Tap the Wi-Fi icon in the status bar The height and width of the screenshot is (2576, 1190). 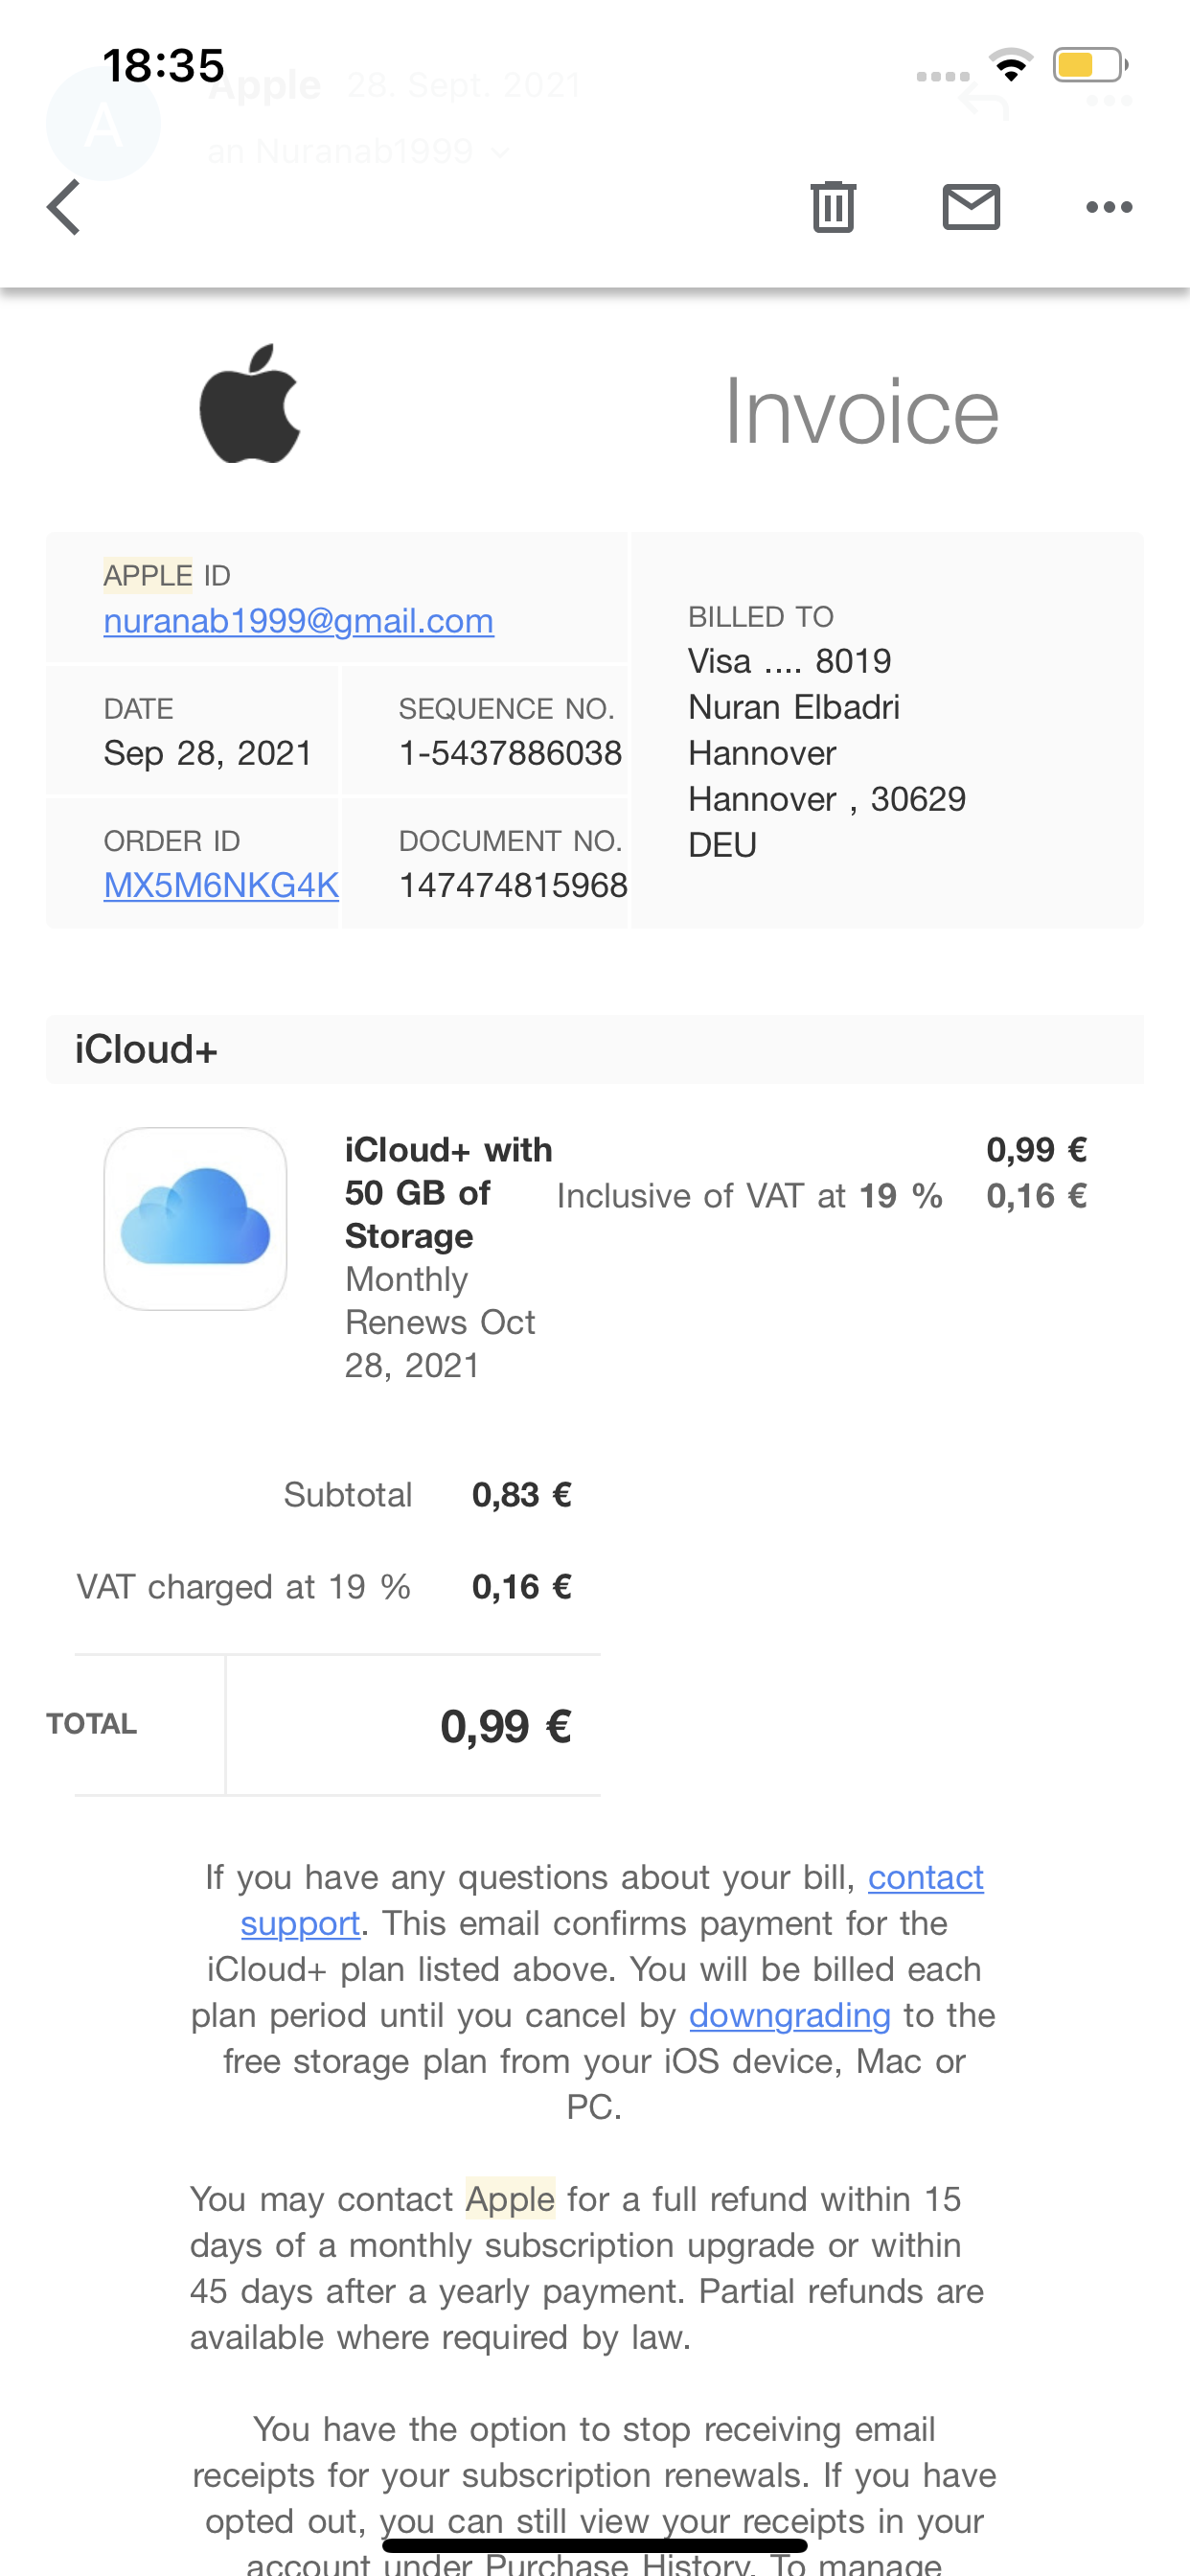(1011, 66)
